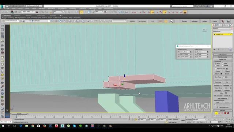Click the yellow binoculars icon in toolbar
This screenshot has width=234, height=132.
point(185,12)
